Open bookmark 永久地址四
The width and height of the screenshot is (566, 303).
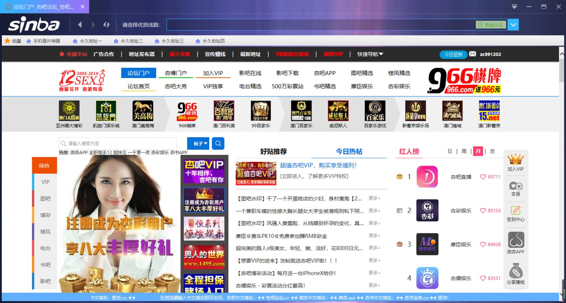click(x=210, y=41)
